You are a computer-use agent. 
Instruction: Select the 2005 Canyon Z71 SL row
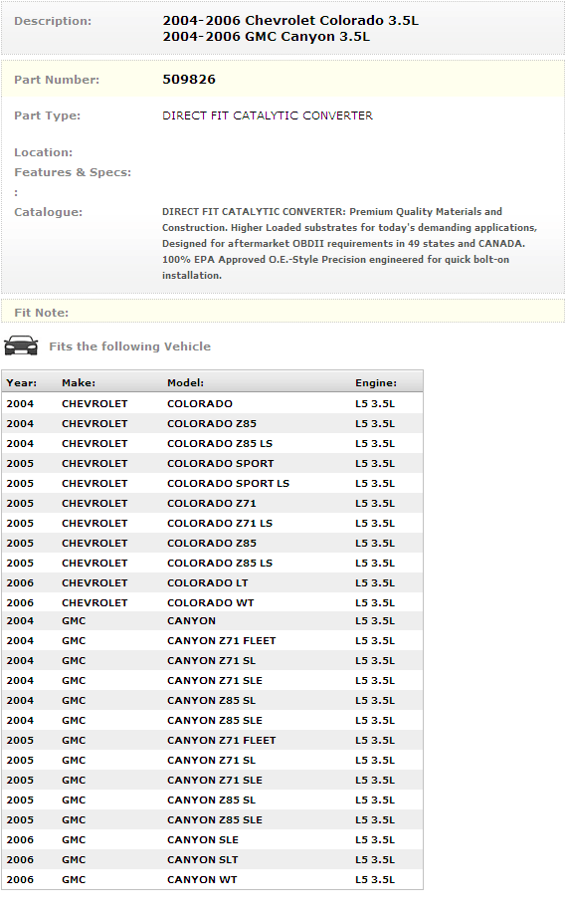coord(212,760)
